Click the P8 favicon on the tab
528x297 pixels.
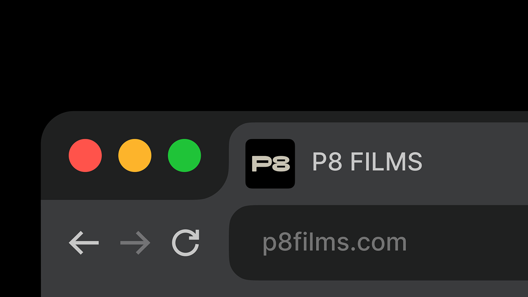pyautogui.click(x=270, y=163)
